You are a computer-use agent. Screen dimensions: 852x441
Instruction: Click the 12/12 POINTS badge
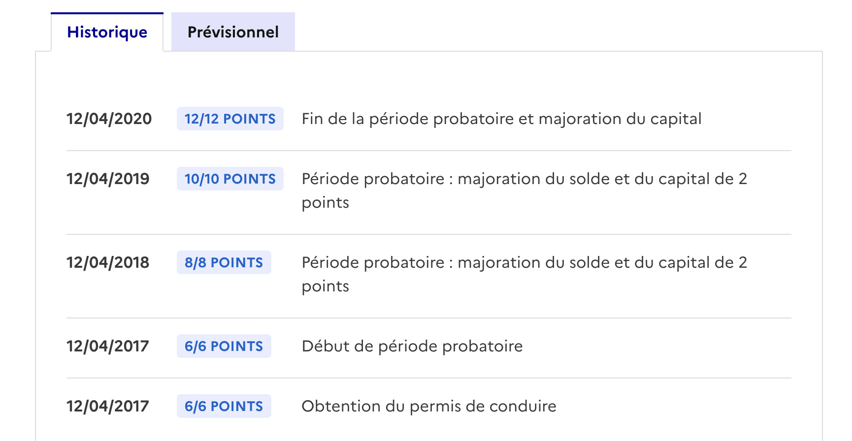click(x=230, y=119)
